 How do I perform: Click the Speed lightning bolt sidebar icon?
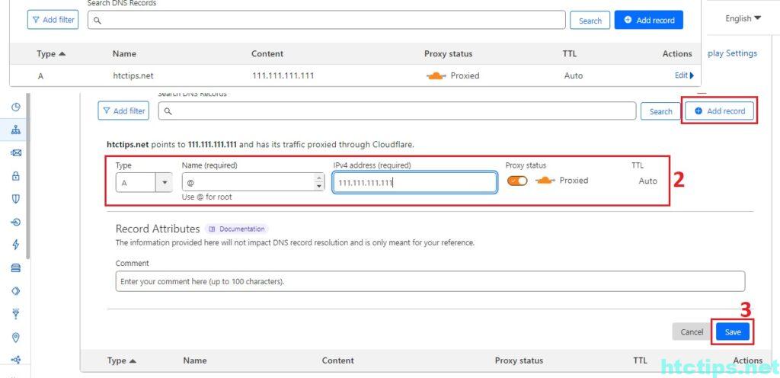[x=15, y=245]
